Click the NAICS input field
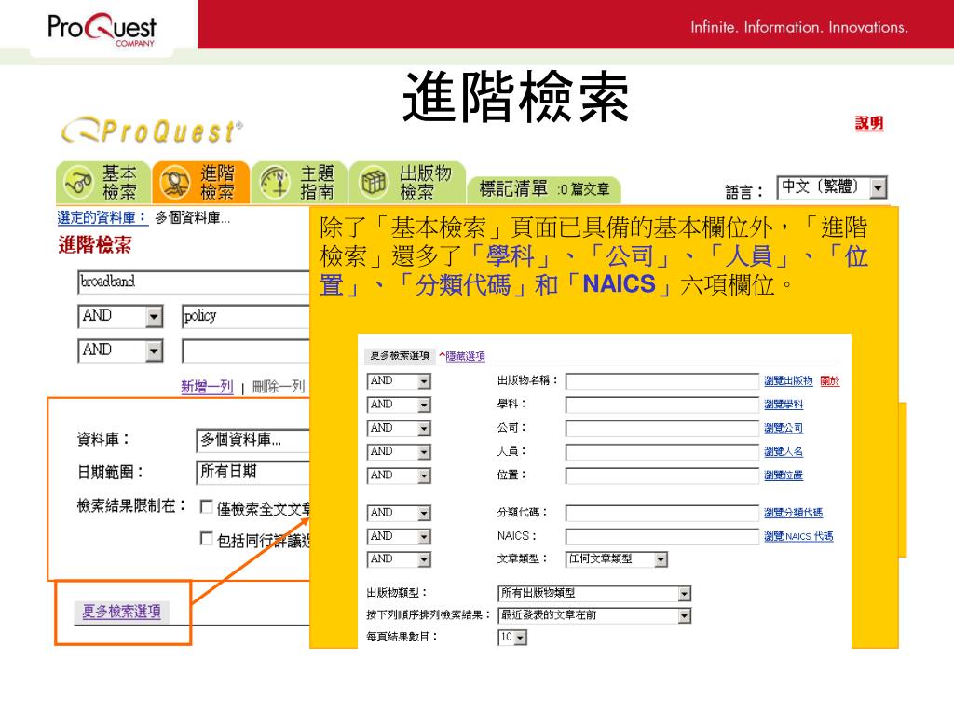The width and height of the screenshot is (954, 716). (x=662, y=537)
